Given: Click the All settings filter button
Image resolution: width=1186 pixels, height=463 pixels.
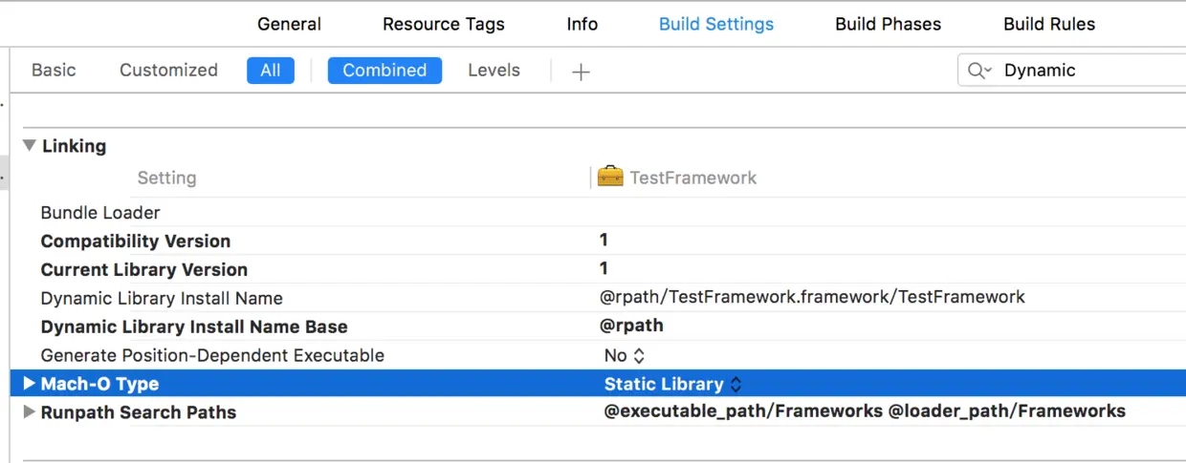Looking at the screenshot, I should (271, 71).
